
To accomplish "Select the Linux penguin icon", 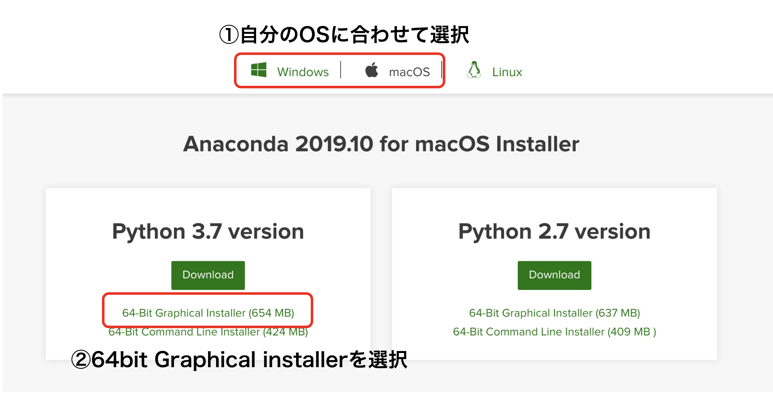I will [x=474, y=70].
